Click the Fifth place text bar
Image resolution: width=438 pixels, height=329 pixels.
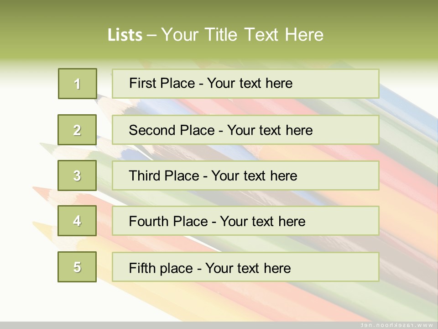pos(245,267)
